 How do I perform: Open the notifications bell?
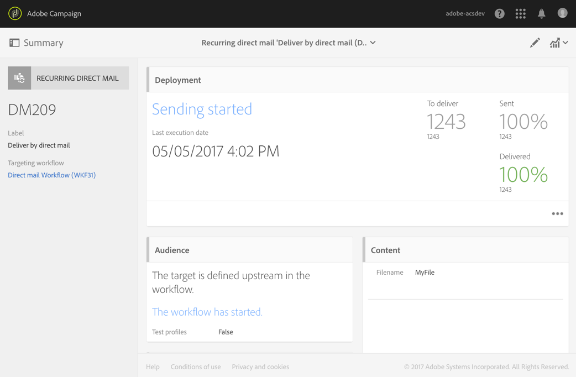click(542, 14)
